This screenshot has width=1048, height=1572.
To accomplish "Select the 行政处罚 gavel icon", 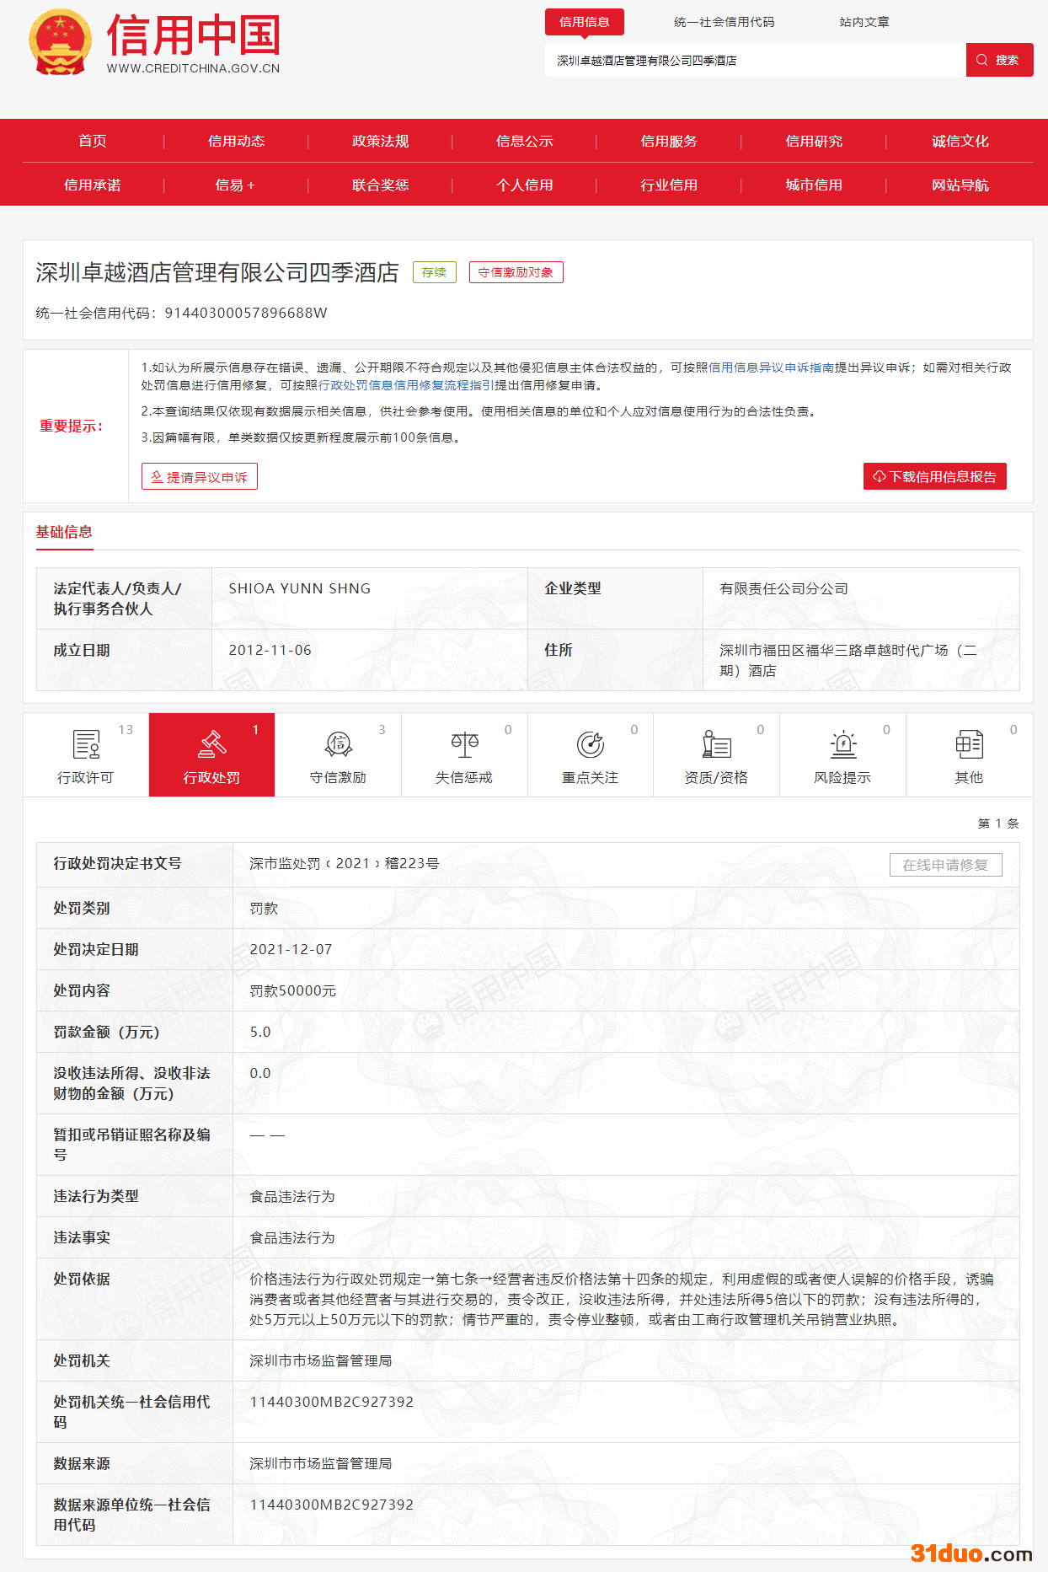I will (x=211, y=744).
